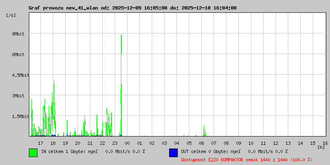This screenshot has height=165, width=330.
Task: Click the 21 hour axis label
Action: tap(90, 143)
